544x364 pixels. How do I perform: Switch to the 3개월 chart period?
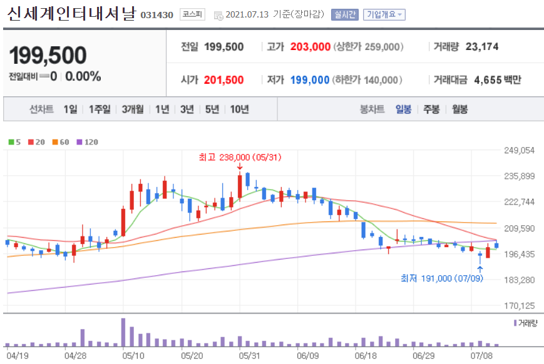tap(133, 109)
